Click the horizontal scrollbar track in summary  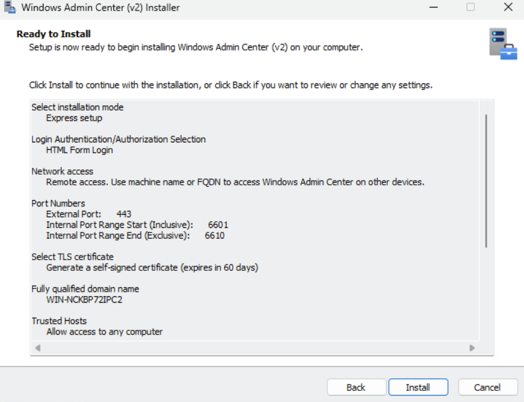255,348
